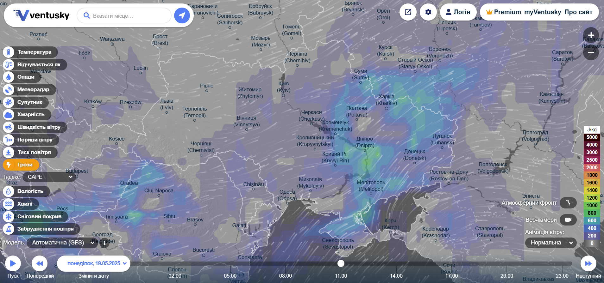This screenshot has height=283, width=604.
Task: Click the Логін button
Action: (458, 12)
